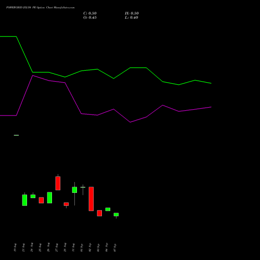Click the '03 Sep' date label
This screenshot has height=260, width=260.
click(98, 248)
